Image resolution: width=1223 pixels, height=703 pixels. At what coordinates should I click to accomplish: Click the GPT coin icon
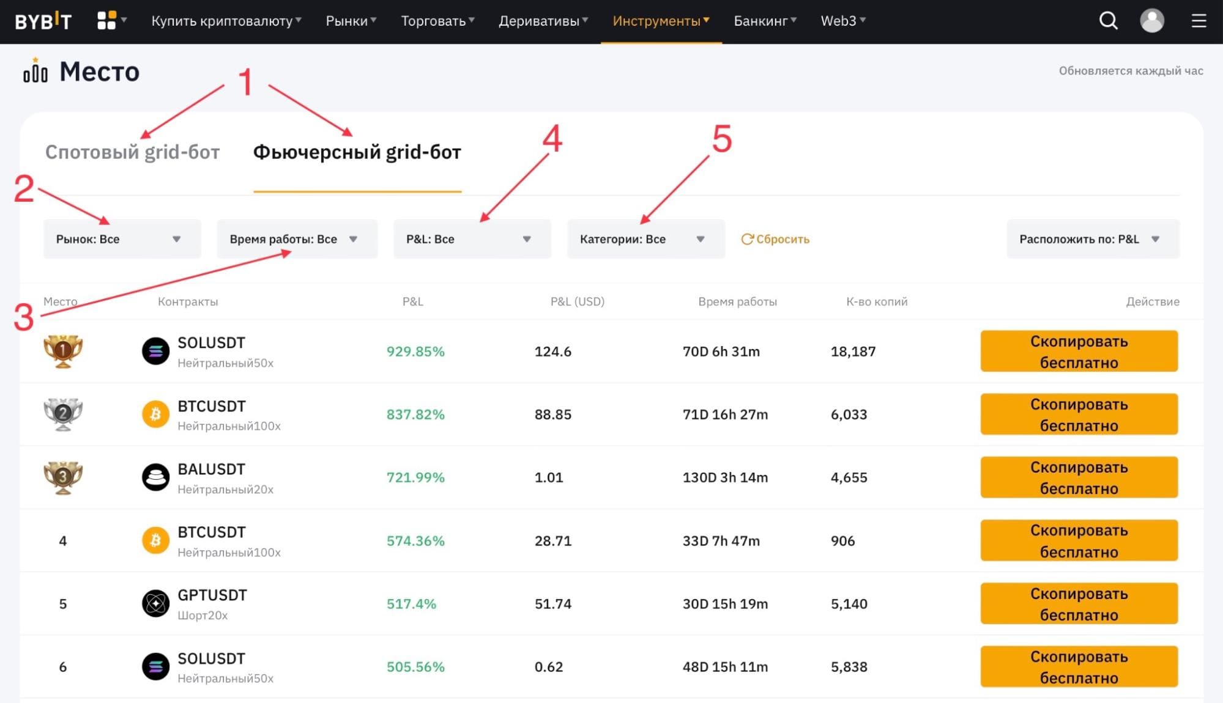(155, 603)
